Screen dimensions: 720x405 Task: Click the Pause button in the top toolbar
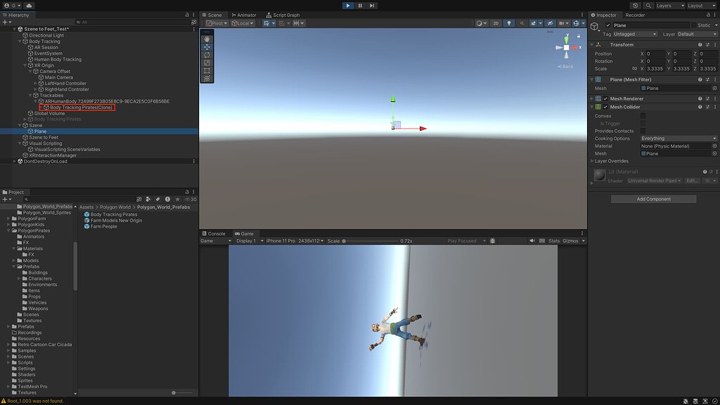pyautogui.click(x=359, y=6)
